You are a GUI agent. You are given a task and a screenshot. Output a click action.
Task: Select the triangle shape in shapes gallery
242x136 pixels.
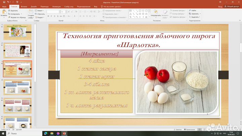click(130, 14)
